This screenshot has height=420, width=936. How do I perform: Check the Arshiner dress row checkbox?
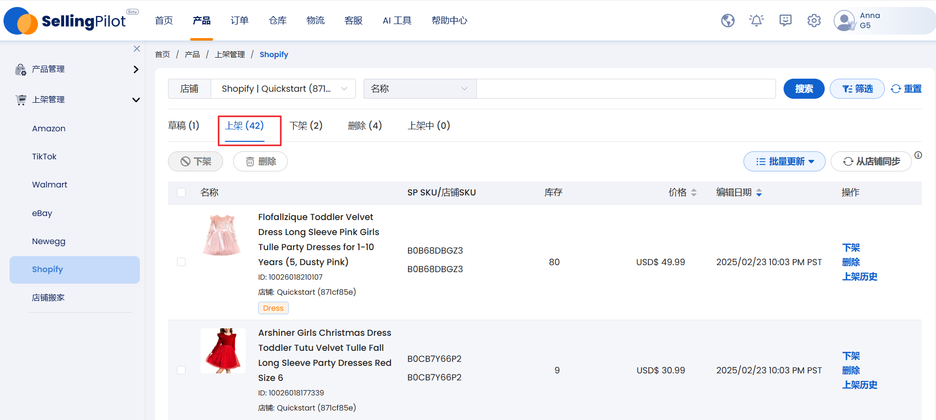[181, 370]
